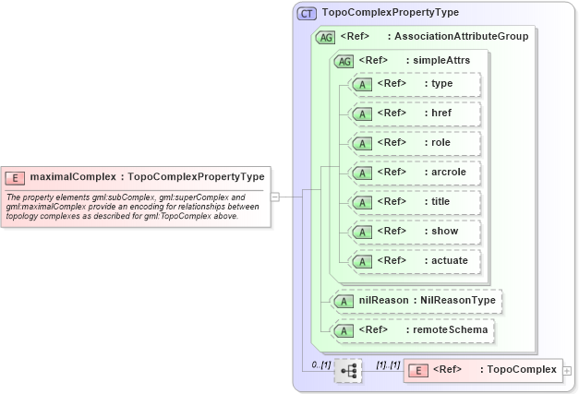This screenshot has width=579, height=394.
Task: Click the maximalComplex documentation text
Action: pyautogui.click(x=132, y=207)
